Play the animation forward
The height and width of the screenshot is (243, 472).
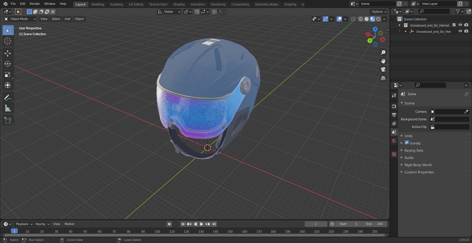tap(201, 224)
